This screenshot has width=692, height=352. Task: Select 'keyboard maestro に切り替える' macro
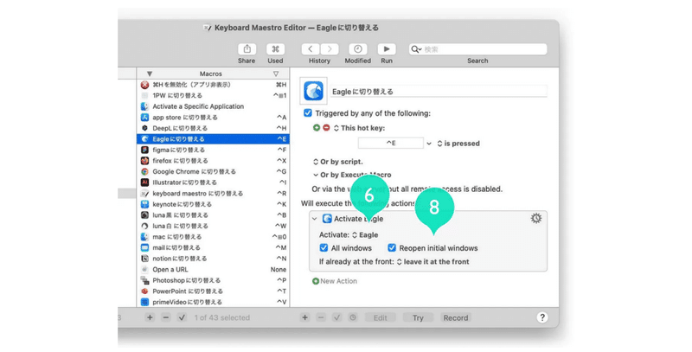point(213,193)
